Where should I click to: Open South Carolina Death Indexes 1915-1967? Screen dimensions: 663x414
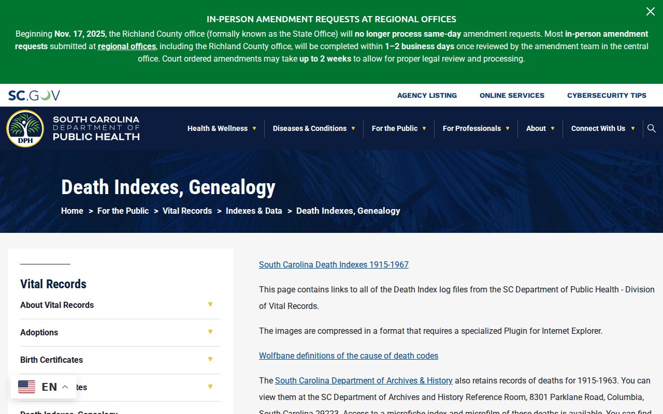334,264
